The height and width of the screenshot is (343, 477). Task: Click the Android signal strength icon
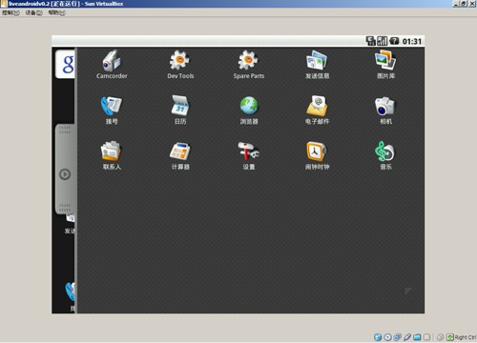coord(383,41)
